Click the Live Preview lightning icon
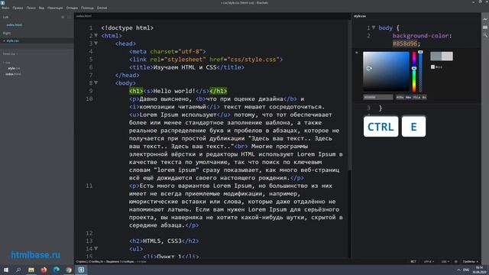Viewport: 489px width, 275px height. 485,19
